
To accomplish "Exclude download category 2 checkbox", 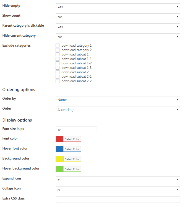I will [x=58, y=50].
